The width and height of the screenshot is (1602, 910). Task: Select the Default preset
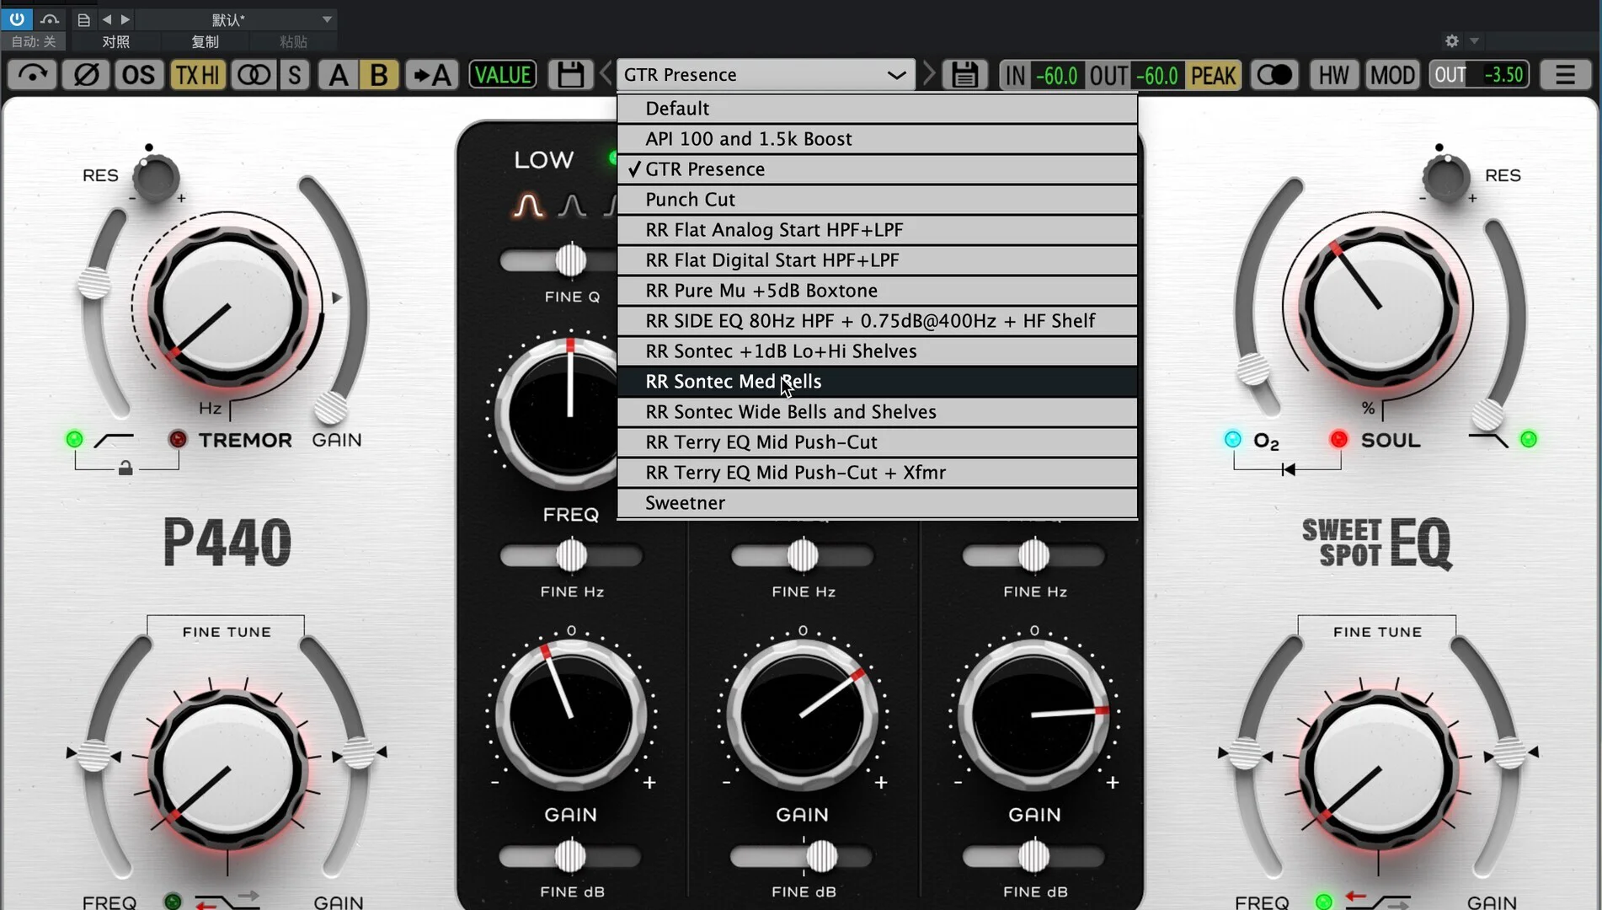tap(877, 109)
